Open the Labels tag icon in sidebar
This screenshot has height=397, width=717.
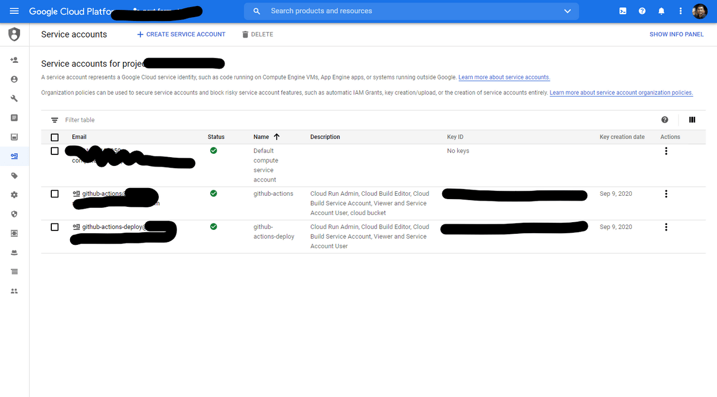pyautogui.click(x=14, y=176)
